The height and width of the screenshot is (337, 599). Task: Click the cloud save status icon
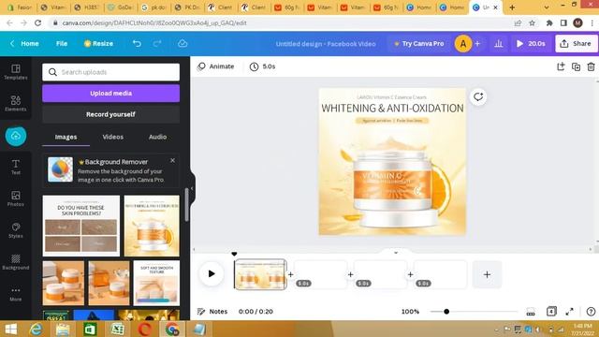point(183,44)
